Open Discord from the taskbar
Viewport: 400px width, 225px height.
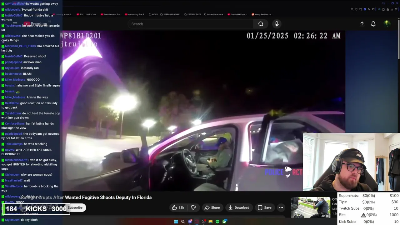click(x=190, y=222)
